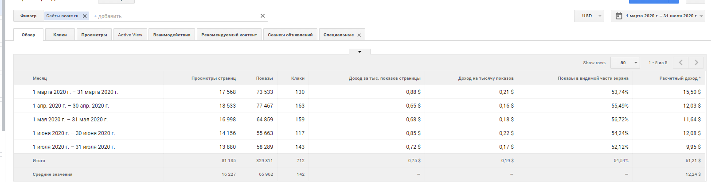Go to the next page of rows
The width and height of the screenshot is (711, 182).
pyautogui.click(x=696, y=63)
